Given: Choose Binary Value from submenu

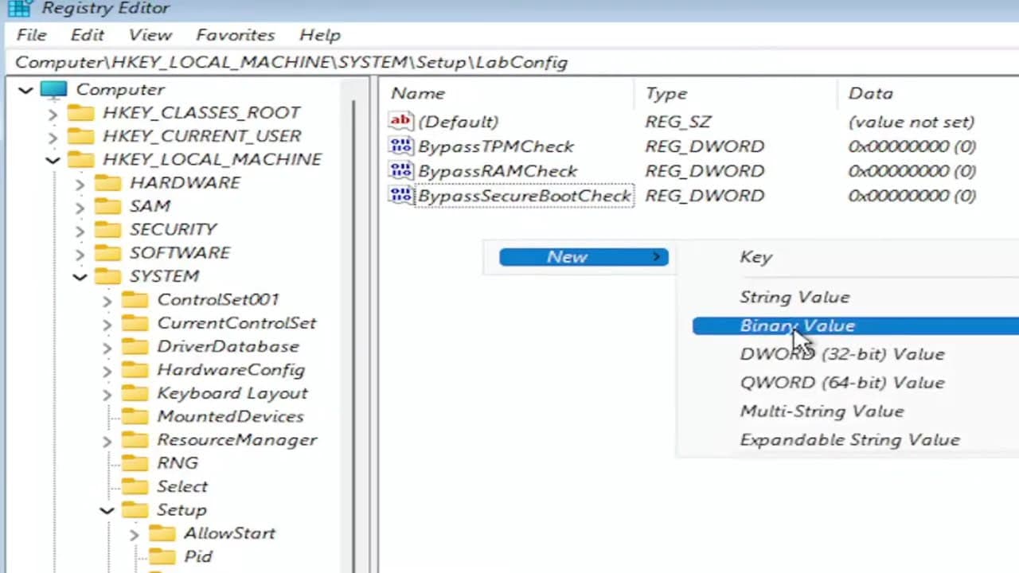Looking at the screenshot, I should point(855,325).
